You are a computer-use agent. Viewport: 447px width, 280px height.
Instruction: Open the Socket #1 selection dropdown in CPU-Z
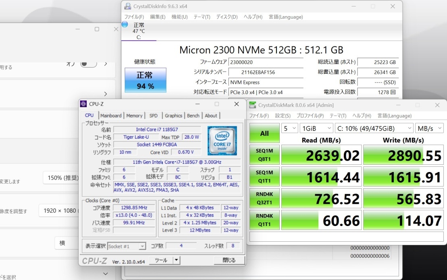click(x=127, y=247)
